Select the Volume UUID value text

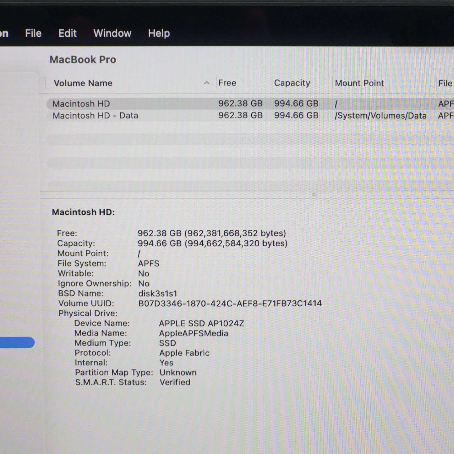(230, 303)
